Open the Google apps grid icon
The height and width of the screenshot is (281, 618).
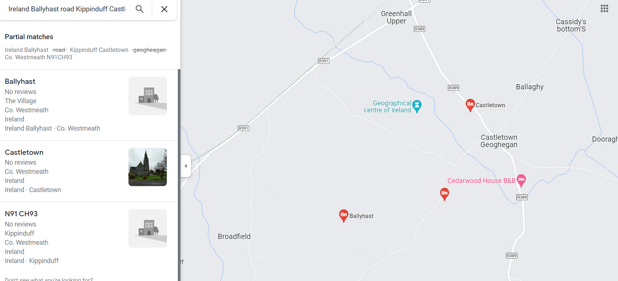(604, 8)
